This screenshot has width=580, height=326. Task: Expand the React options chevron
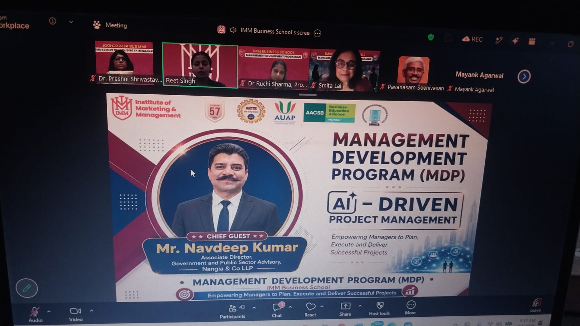(x=322, y=307)
